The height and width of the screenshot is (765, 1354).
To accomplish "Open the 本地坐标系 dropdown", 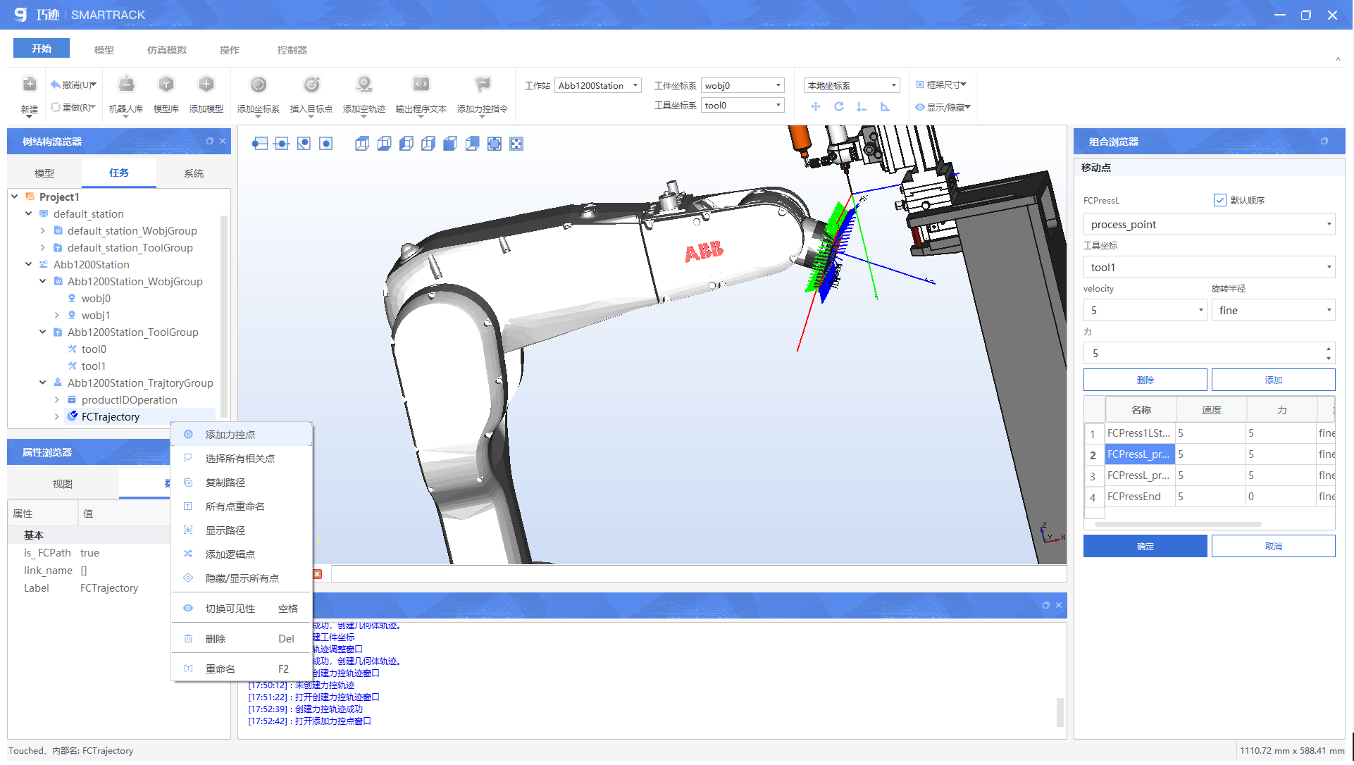I will [852, 85].
